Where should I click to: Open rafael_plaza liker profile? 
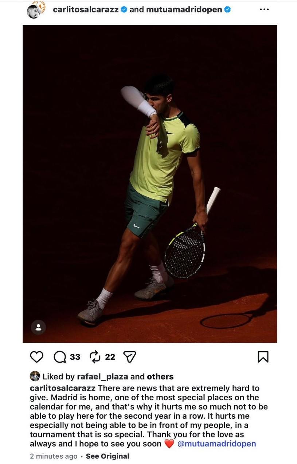pos(102,376)
